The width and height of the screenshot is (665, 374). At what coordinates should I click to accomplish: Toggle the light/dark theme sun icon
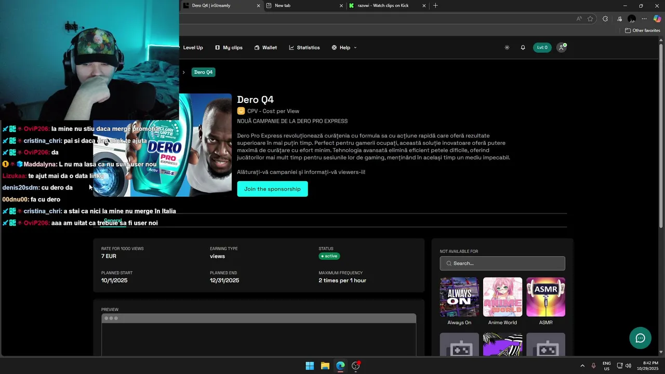pyautogui.click(x=507, y=47)
